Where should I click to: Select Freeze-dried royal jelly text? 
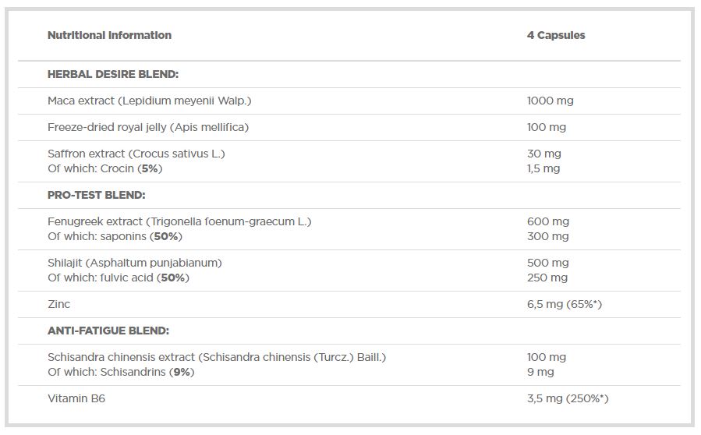pos(148,127)
